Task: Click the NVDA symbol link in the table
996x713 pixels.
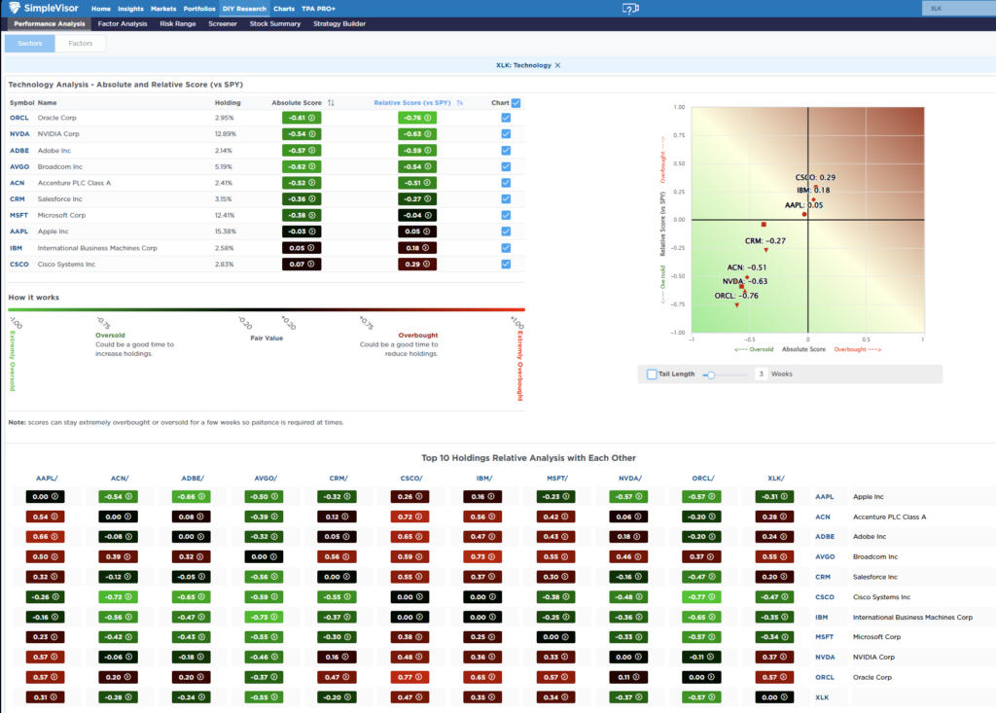Action: (x=18, y=134)
